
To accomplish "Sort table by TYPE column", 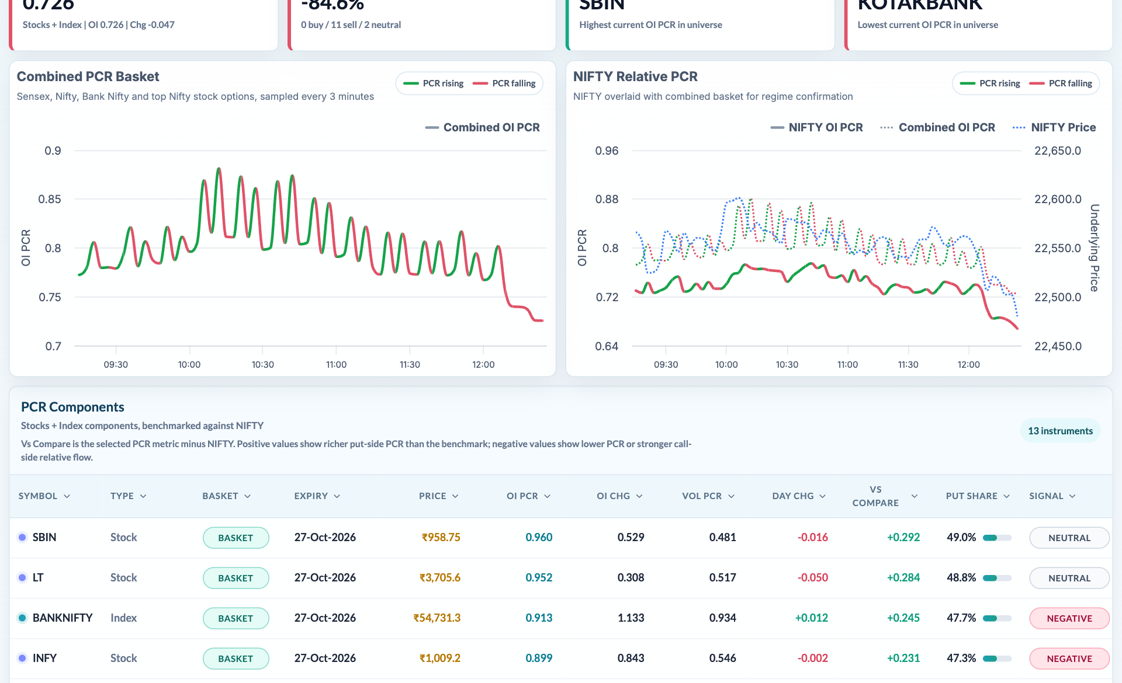I will (128, 496).
